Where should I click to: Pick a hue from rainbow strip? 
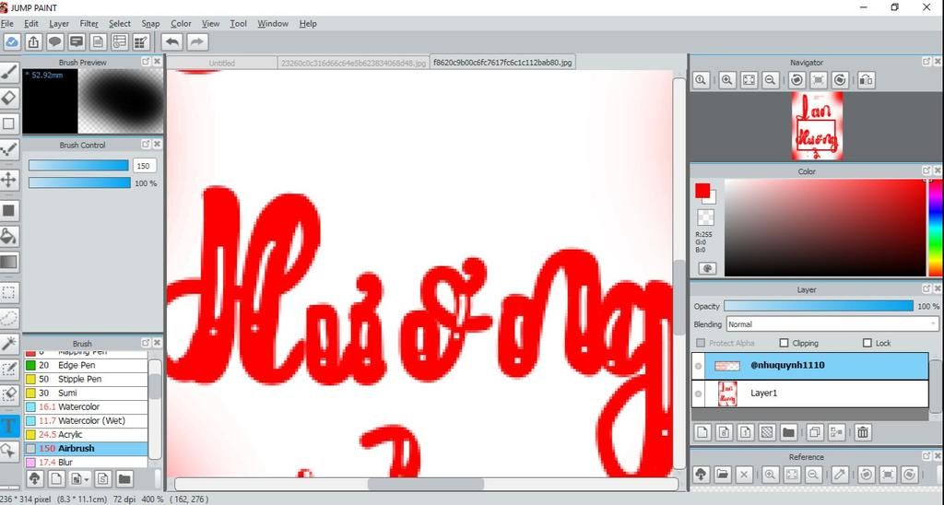[x=937, y=228]
